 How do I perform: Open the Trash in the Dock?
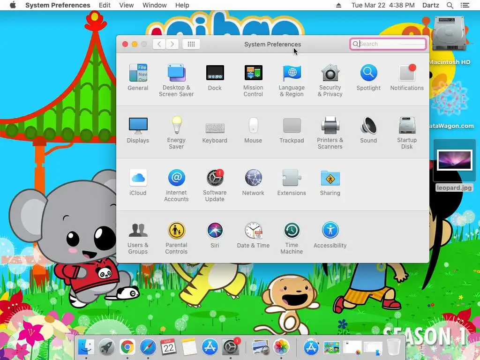point(394,347)
